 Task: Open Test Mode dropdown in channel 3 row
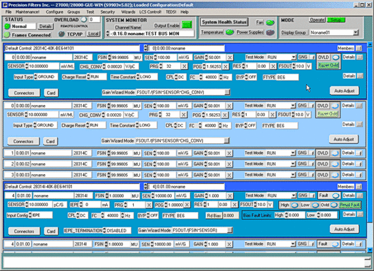click(x=293, y=175)
